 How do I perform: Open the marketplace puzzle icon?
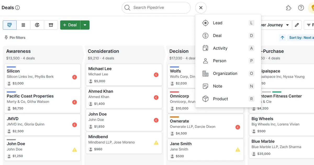tap(289, 8)
